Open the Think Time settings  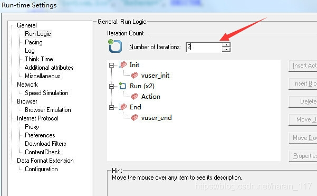point(39,59)
